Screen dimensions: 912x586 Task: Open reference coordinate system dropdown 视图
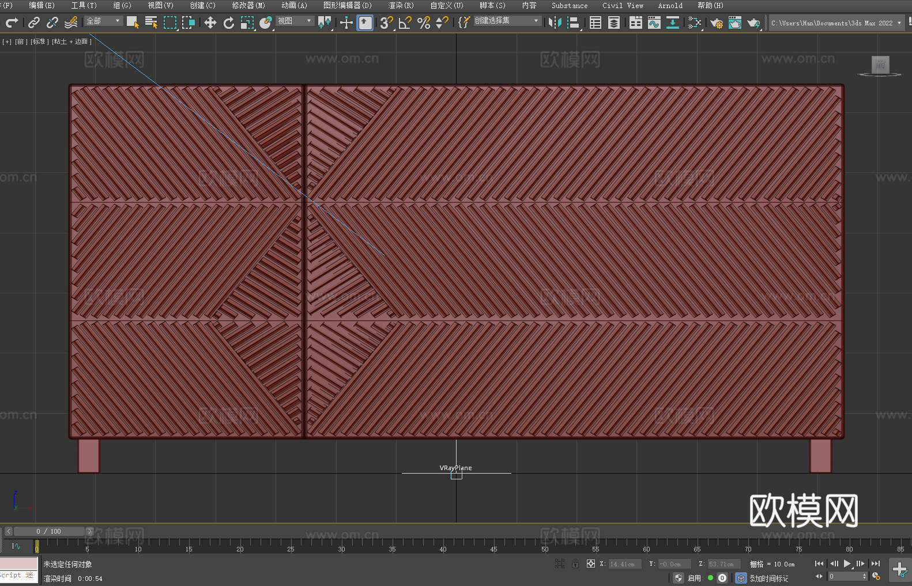295,21
